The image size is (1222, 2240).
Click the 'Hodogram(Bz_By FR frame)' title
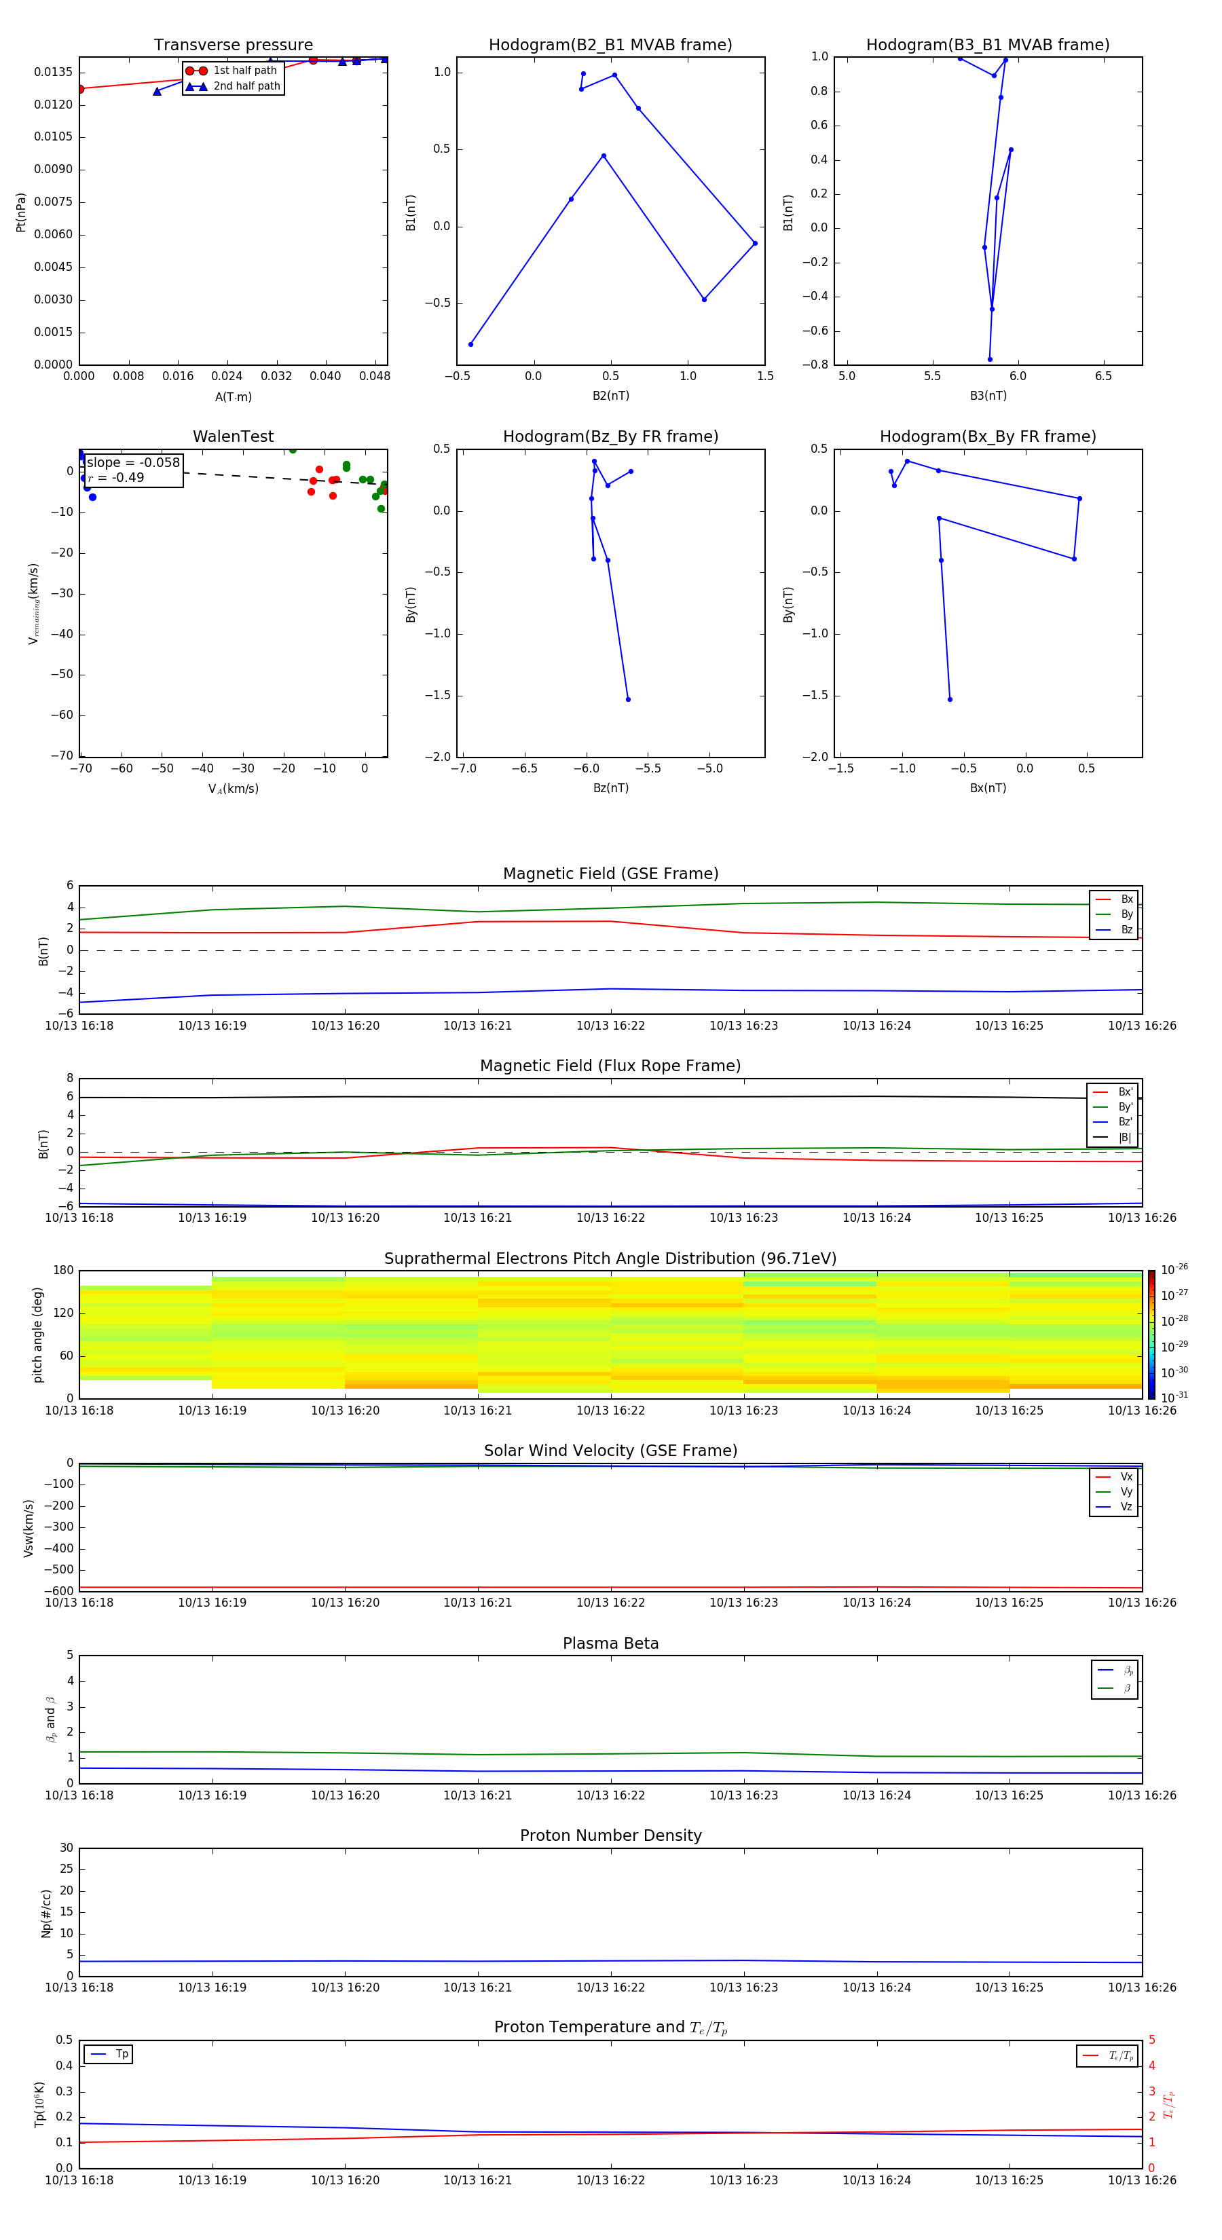tap(610, 436)
